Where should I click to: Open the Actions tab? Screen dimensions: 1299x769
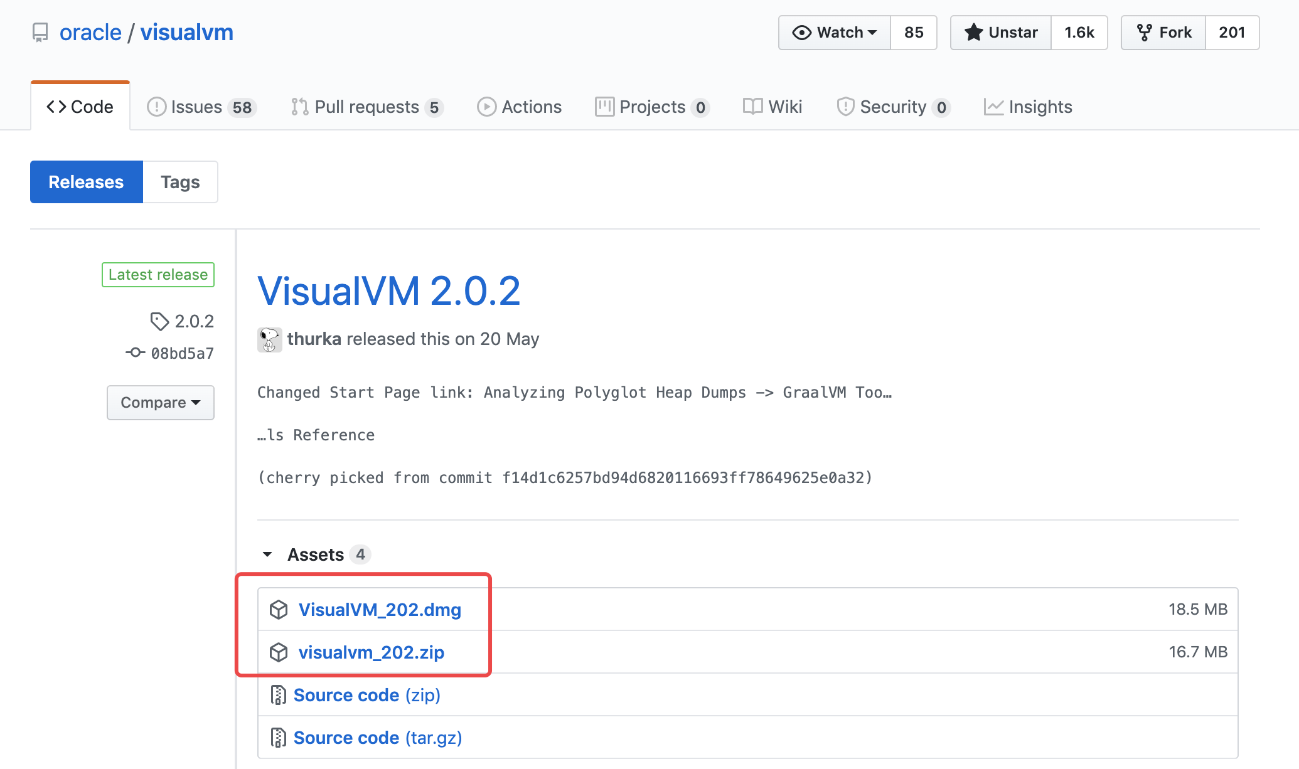[520, 107]
